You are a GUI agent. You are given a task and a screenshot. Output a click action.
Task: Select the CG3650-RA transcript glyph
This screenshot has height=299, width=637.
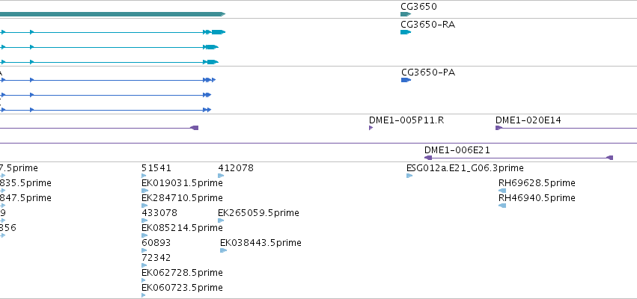pyautogui.click(x=406, y=32)
